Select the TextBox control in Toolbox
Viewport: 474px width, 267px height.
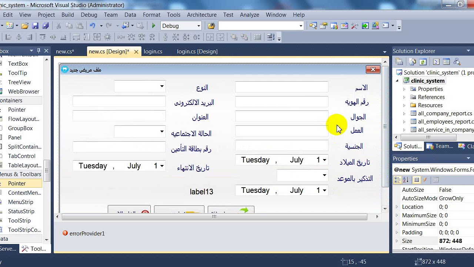[18, 64]
